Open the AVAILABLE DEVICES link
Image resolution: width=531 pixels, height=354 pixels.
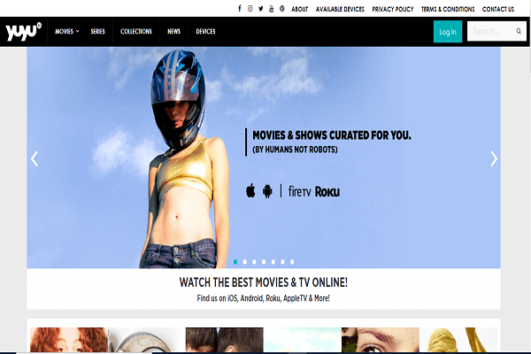pos(340,9)
